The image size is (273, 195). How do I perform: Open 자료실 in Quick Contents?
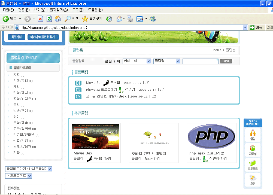click(253, 150)
